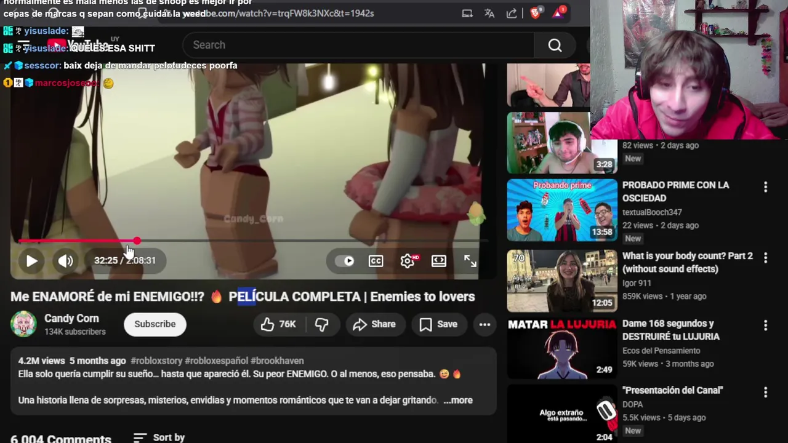Image resolution: width=788 pixels, height=443 pixels.
Task: Open the #robloxstory hashtag
Action: pos(156,361)
